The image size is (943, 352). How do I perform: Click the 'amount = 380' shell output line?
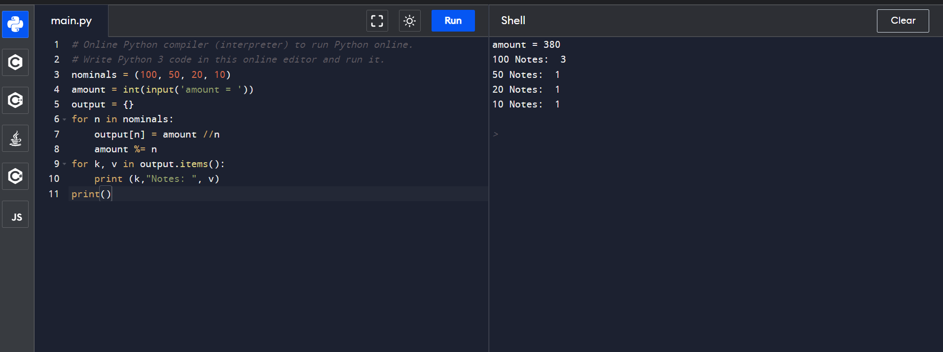tap(526, 45)
